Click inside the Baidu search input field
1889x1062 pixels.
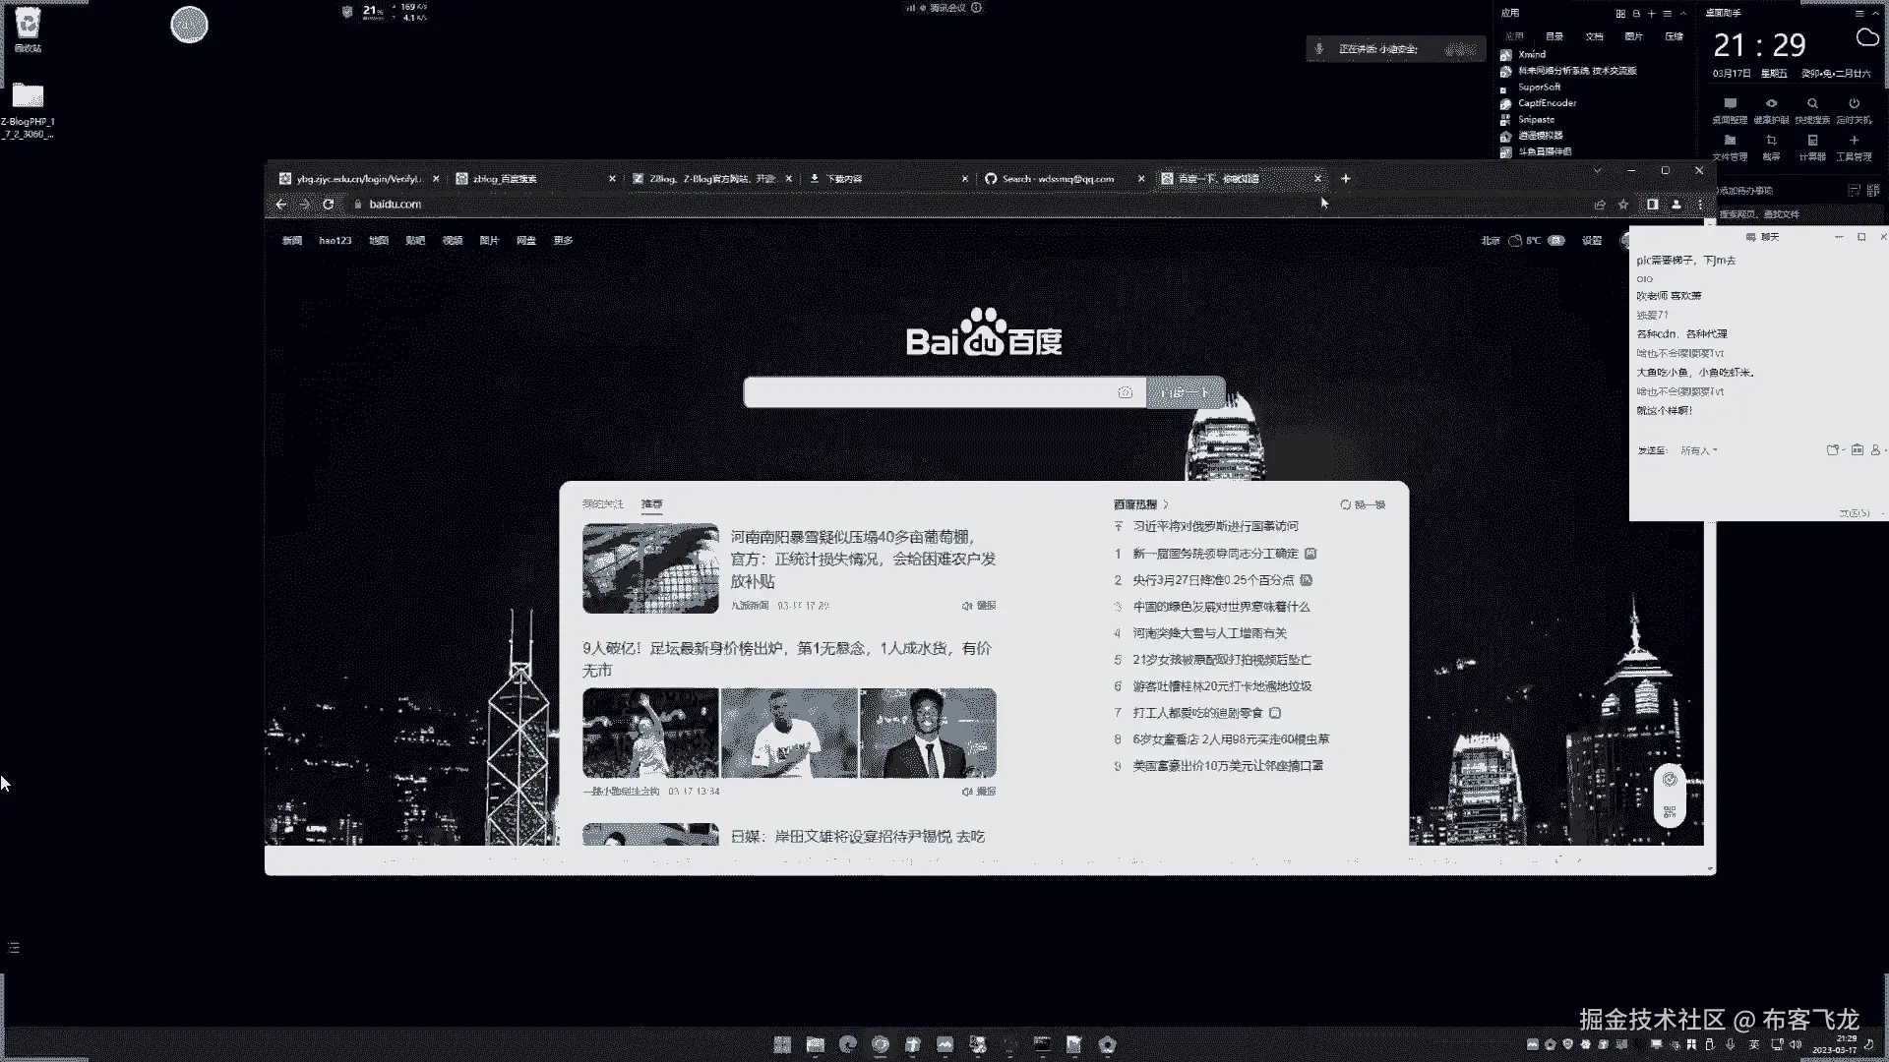click(x=925, y=392)
